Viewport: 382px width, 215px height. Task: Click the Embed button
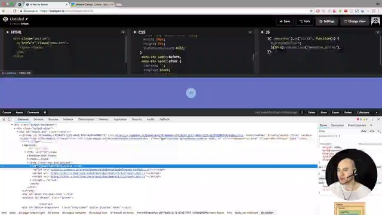348,112
